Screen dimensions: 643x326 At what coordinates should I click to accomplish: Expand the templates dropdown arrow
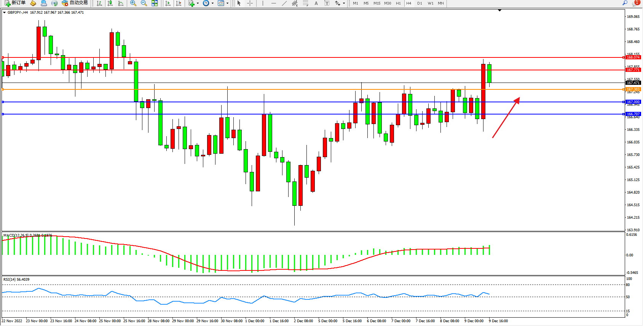(228, 3)
